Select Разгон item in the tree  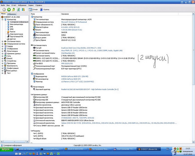tap(12, 32)
